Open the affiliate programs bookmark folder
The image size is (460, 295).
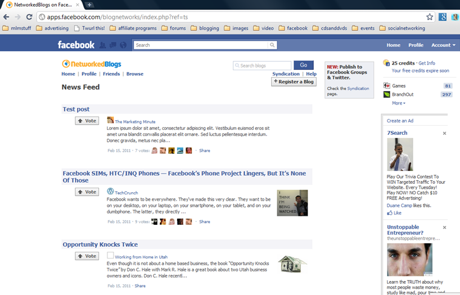(x=133, y=28)
